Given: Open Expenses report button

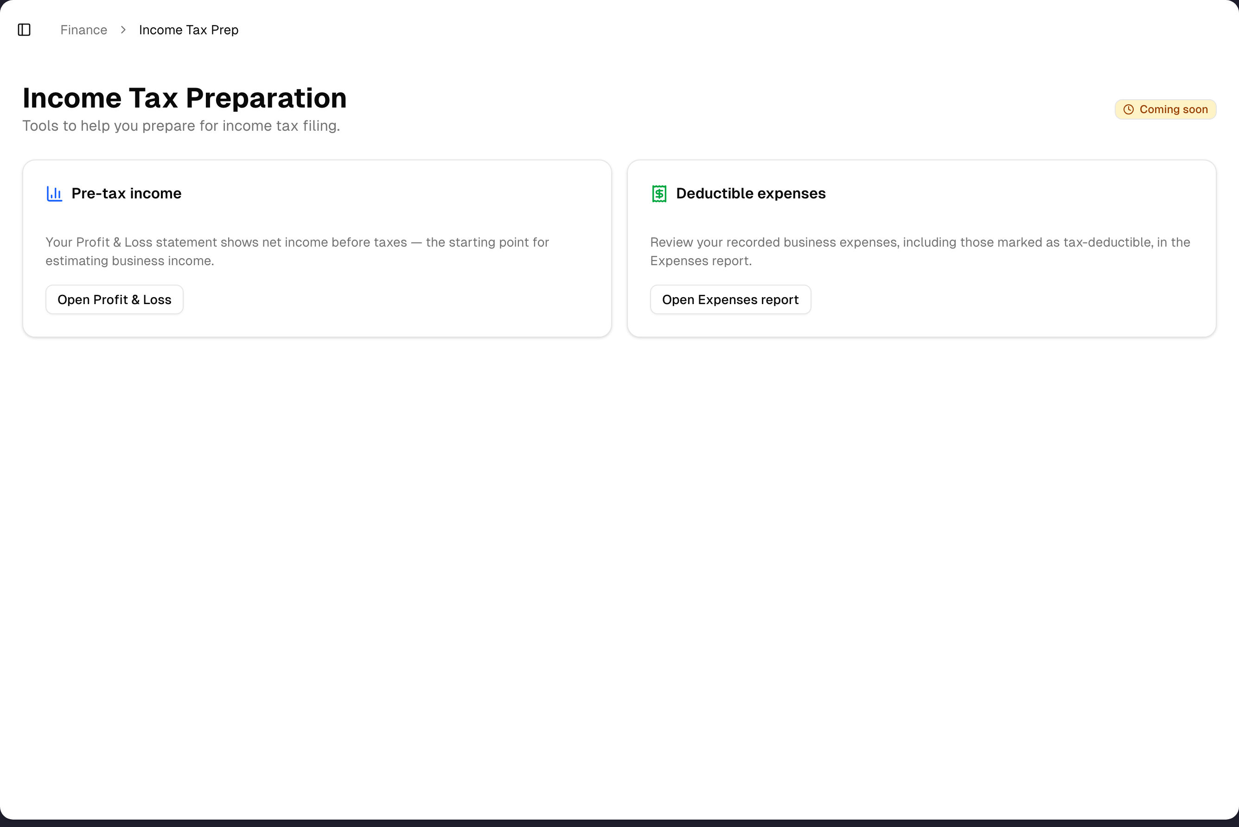Looking at the screenshot, I should 730,299.
